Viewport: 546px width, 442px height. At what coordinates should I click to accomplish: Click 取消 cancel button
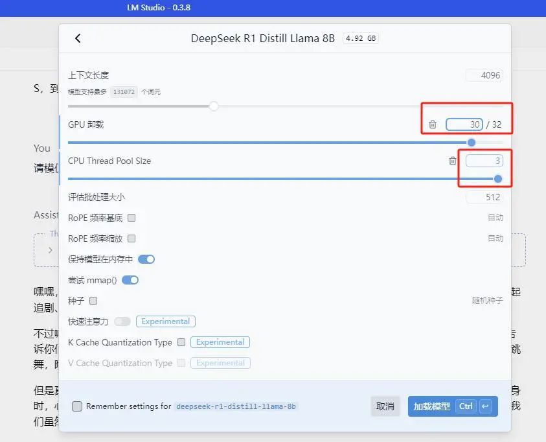(385, 406)
